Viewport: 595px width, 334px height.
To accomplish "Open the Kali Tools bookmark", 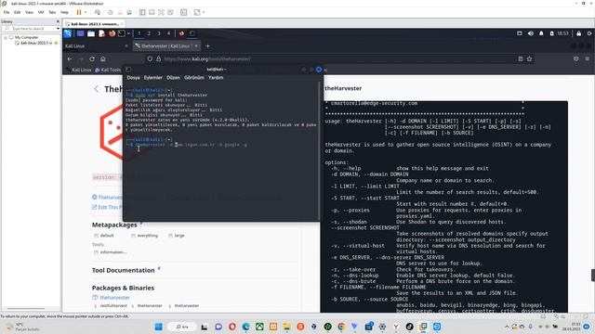I will pyautogui.click(x=108, y=70).
